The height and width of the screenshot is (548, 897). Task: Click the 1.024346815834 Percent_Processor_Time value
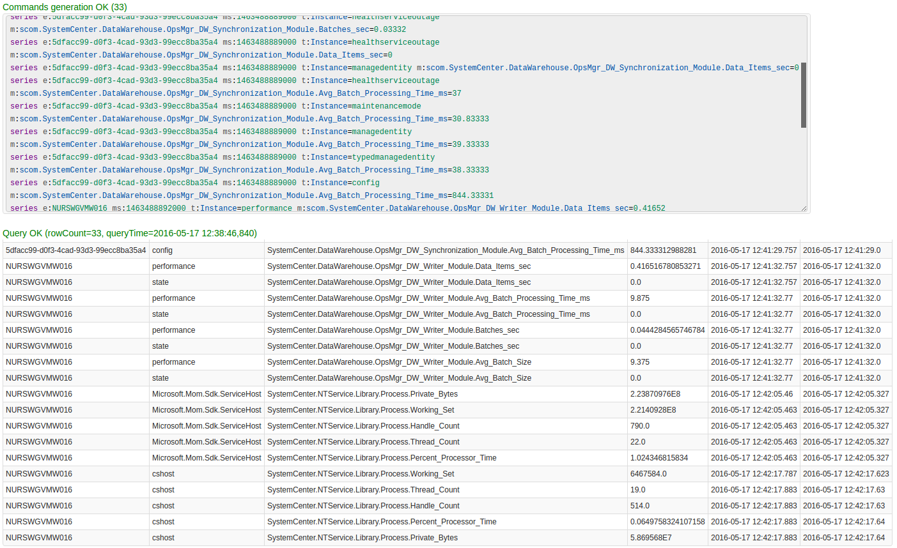659,458
